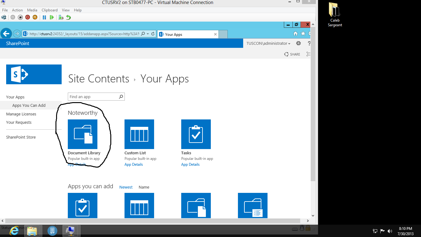Click the SHARE button
Viewport: 421px width, 237px height.
[x=292, y=54]
